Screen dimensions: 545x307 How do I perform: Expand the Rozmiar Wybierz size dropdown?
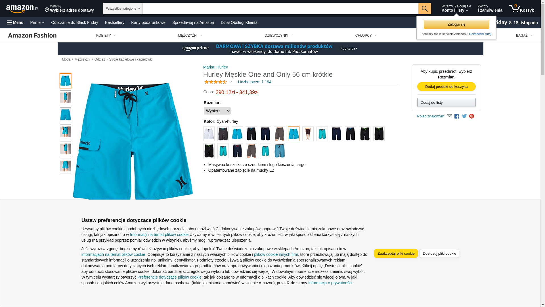pyautogui.click(x=217, y=111)
